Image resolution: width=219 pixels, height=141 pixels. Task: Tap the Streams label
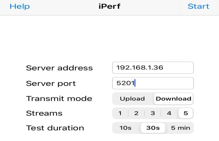pos(44,113)
